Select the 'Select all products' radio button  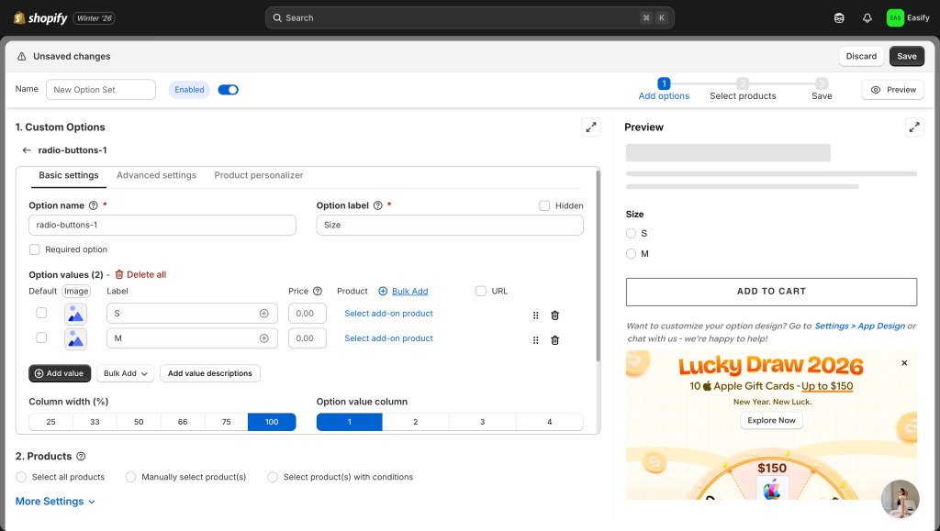[21, 477]
